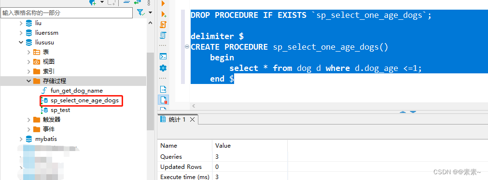Toggle the document with red error icon
488x180 pixels.
click(164, 100)
